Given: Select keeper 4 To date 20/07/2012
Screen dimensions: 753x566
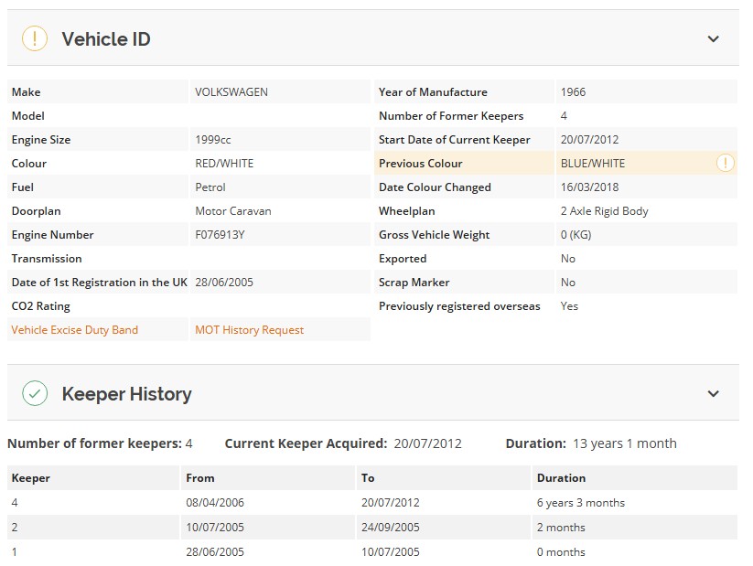Looking at the screenshot, I should [x=391, y=503].
